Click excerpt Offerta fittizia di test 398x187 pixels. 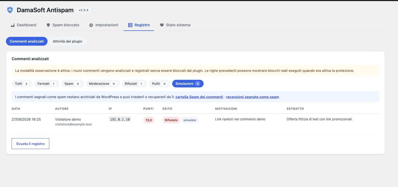pos(319,119)
